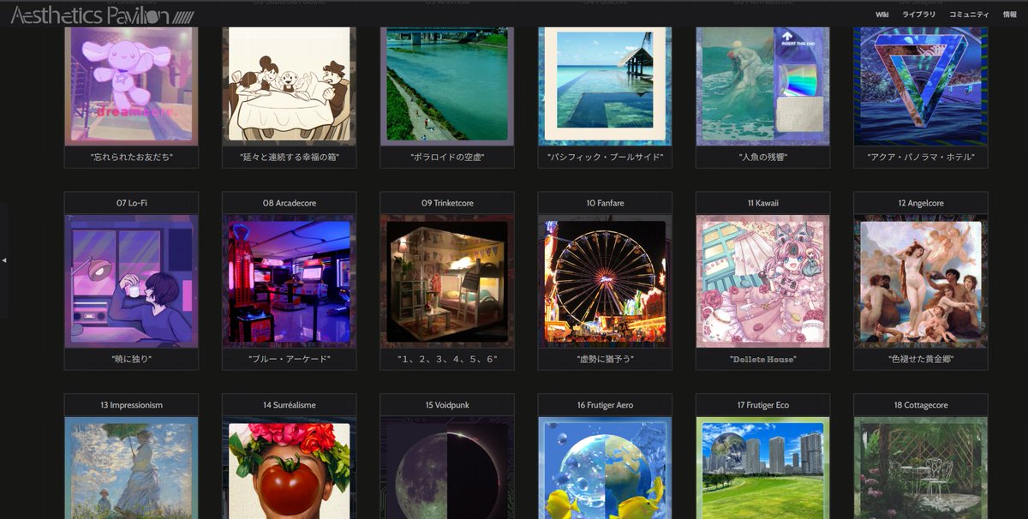This screenshot has height=519, width=1028.
Task: Open the Angelcore Venus painting thumbnail
Action: [x=920, y=281]
